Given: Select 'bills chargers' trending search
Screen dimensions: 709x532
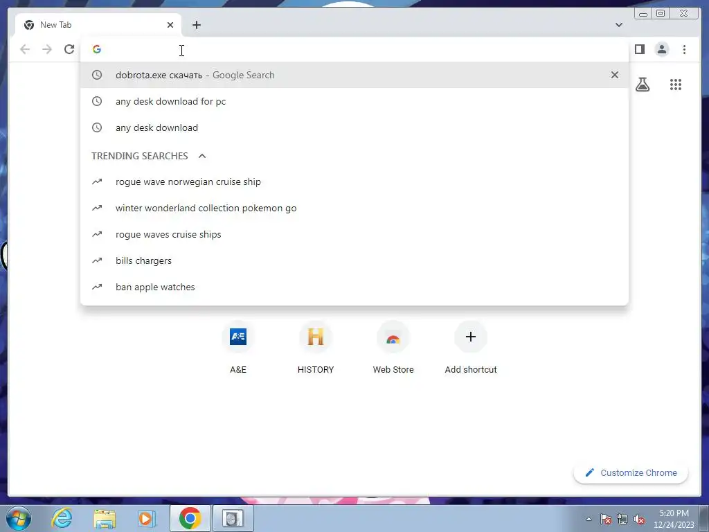Looking at the screenshot, I should 354,260.
